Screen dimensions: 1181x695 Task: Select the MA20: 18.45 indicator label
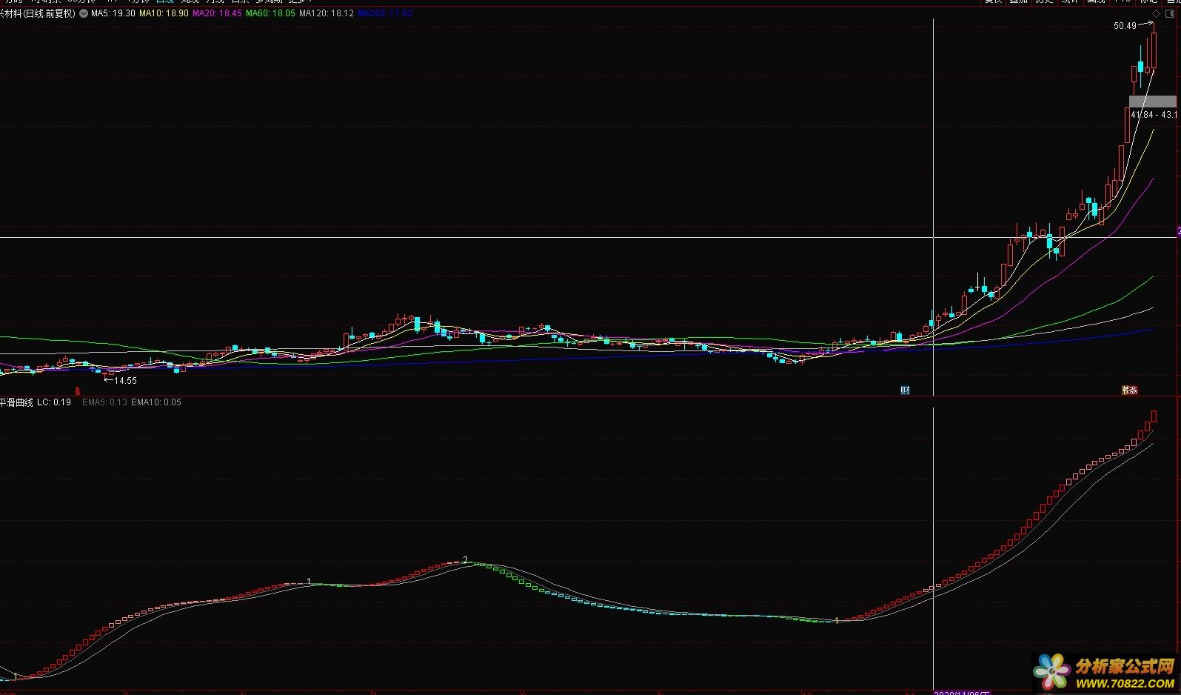[217, 13]
